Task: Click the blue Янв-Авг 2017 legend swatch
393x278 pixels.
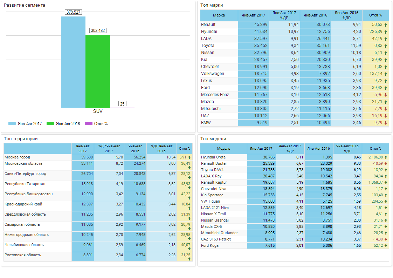Action: pos(12,124)
